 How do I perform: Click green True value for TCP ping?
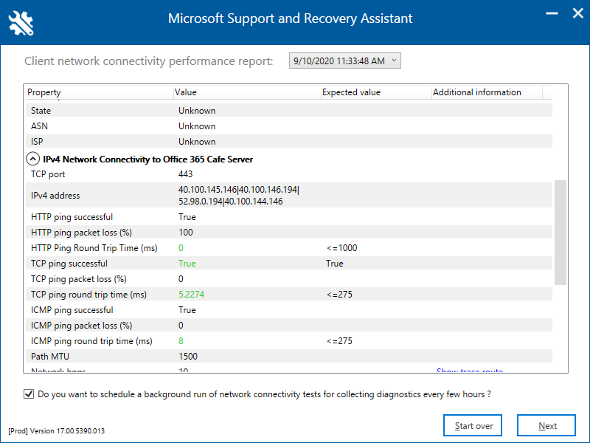(x=187, y=264)
